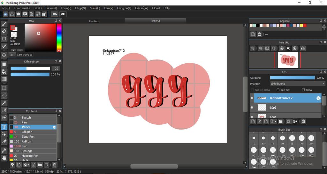The image size is (327, 174).
Task: Click the export share icon in top toolbar
Action: click(x=12, y=14)
